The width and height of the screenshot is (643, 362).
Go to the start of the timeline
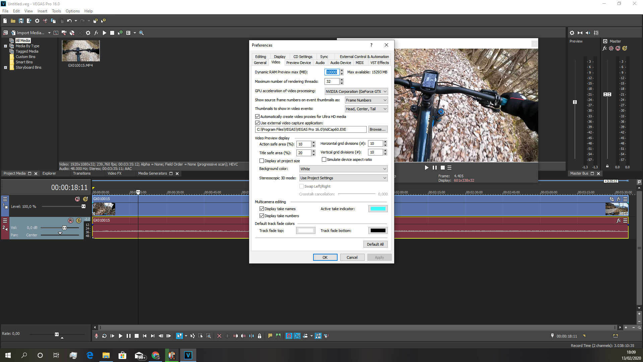point(145,336)
